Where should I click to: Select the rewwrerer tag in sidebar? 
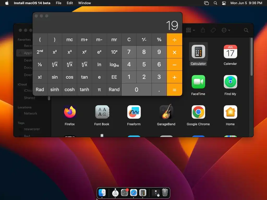pyautogui.click(x=32, y=129)
